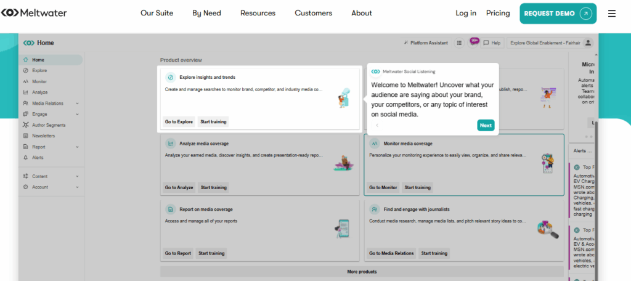This screenshot has height=281, width=631.
Task: Click the Log in link
Action: click(x=466, y=14)
